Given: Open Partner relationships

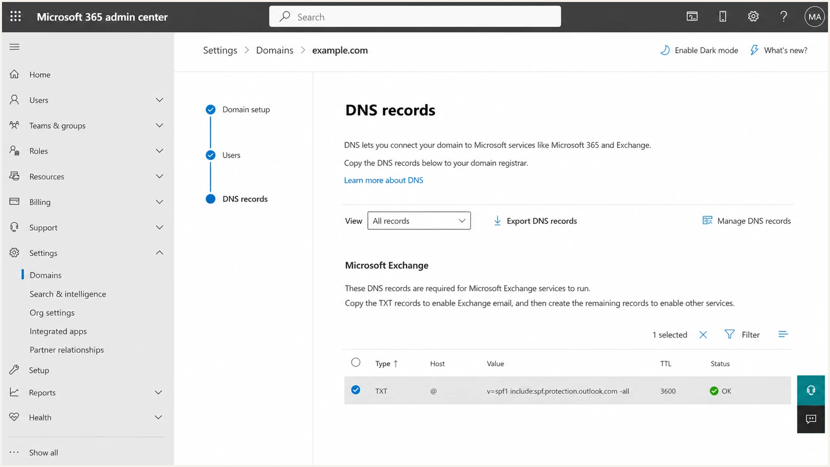Looking at the screenshot, I should click(67, 350).
